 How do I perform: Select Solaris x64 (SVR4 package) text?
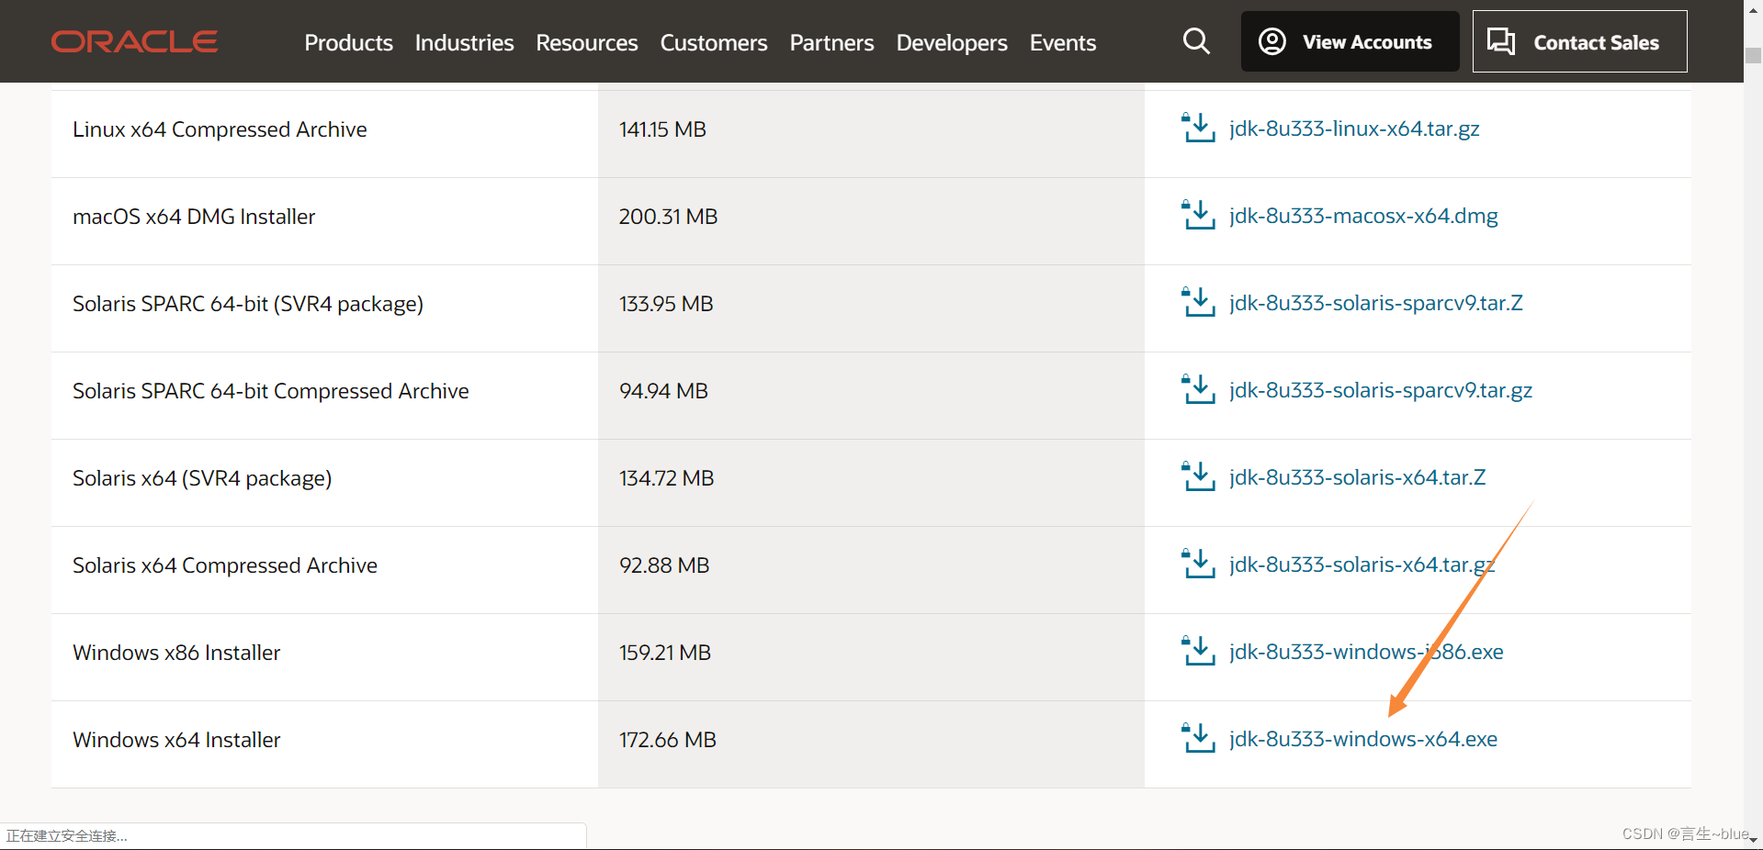tap(202, 478)
